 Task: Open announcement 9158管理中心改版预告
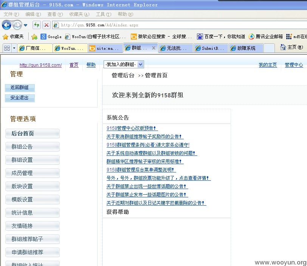pyautogui.click(x=132, y=128)
